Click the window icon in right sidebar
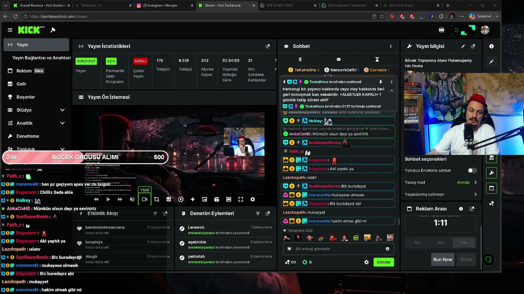524x294 pixels. click(491, 188)
